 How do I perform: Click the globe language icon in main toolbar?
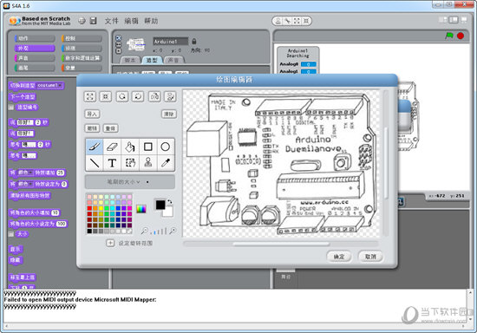(82, 21)
